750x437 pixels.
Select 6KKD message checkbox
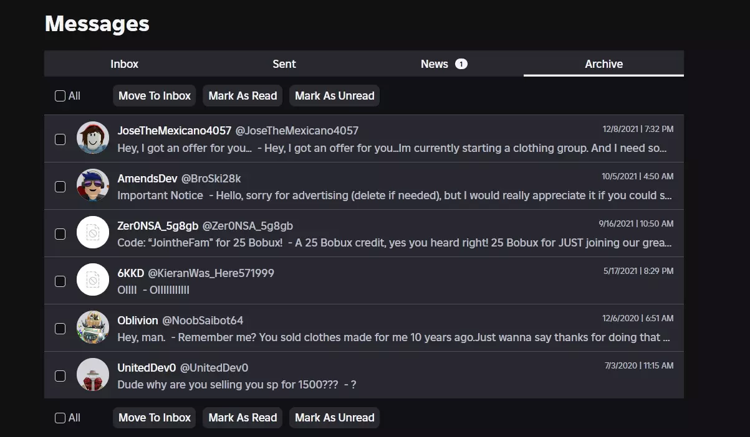60,281
